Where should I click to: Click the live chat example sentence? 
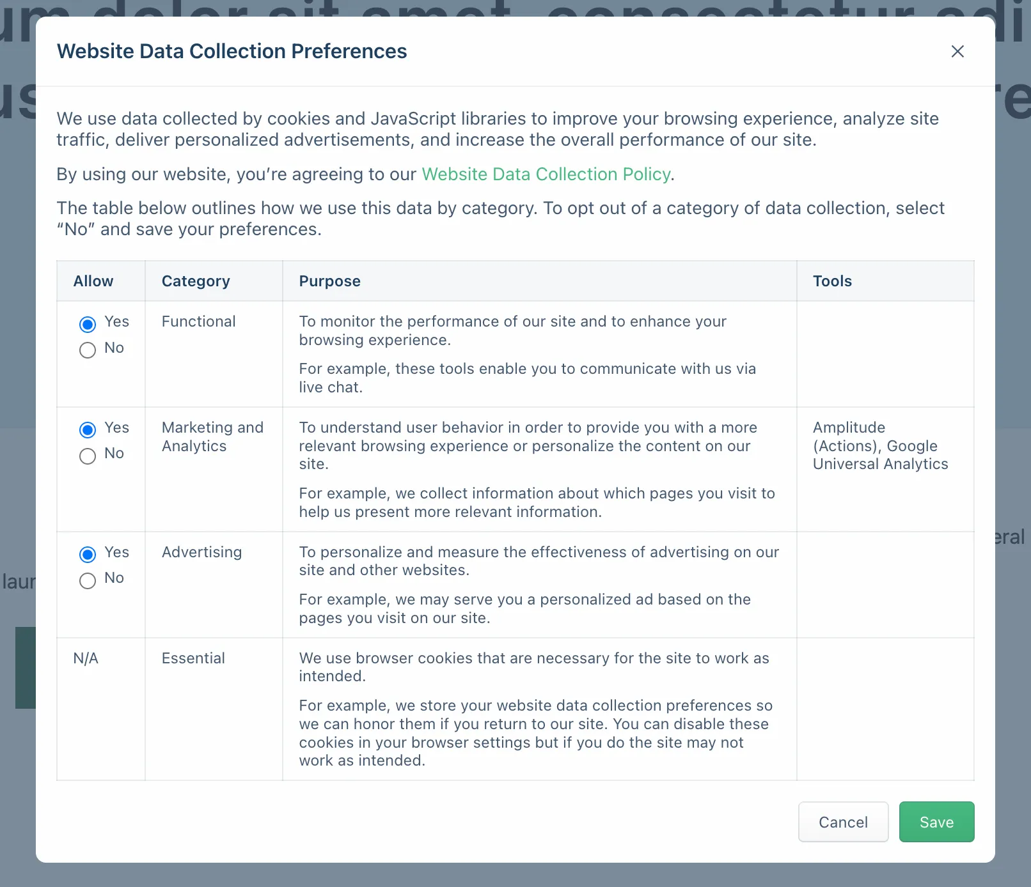(527, 378)
